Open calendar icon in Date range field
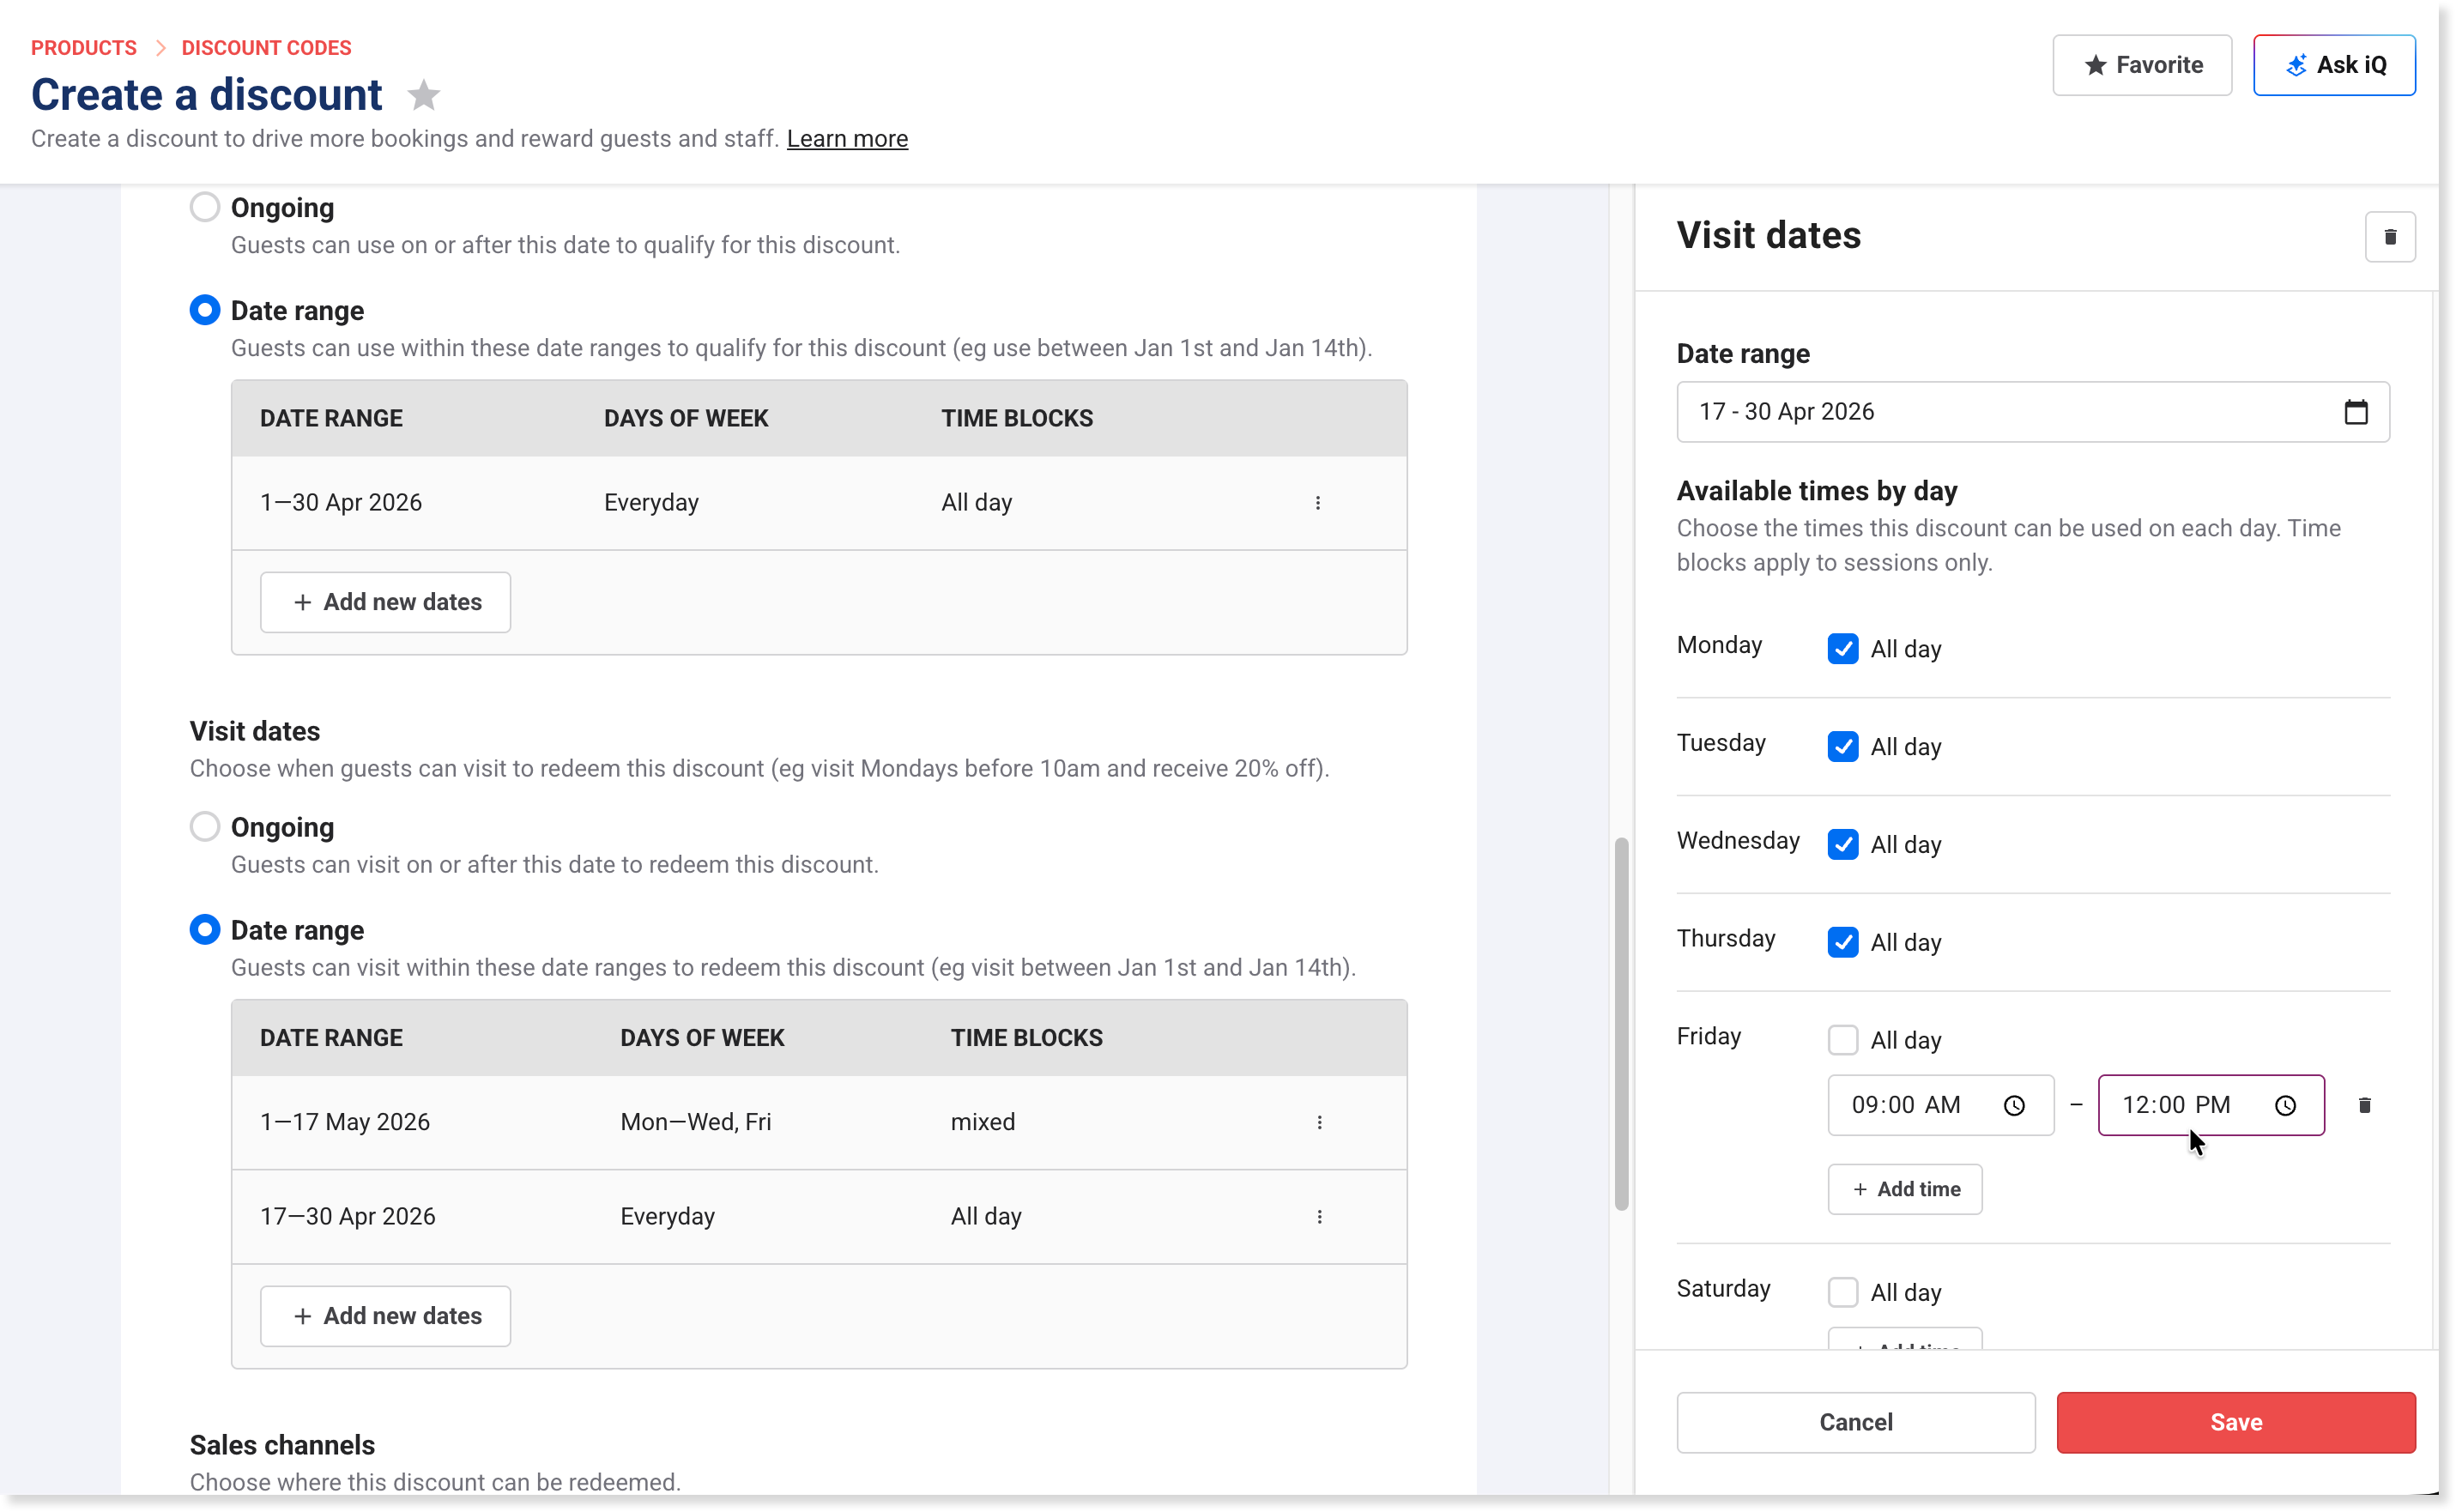The image size is (2456, 1512). pyautogui.click(x=2355, y=412)
